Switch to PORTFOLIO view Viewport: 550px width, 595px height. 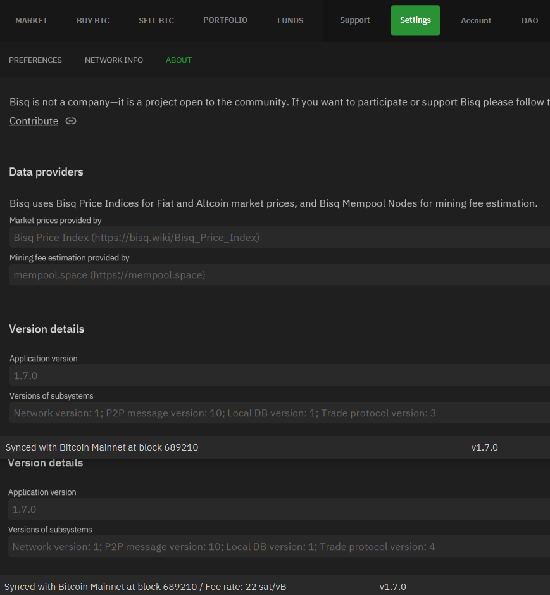225,20
